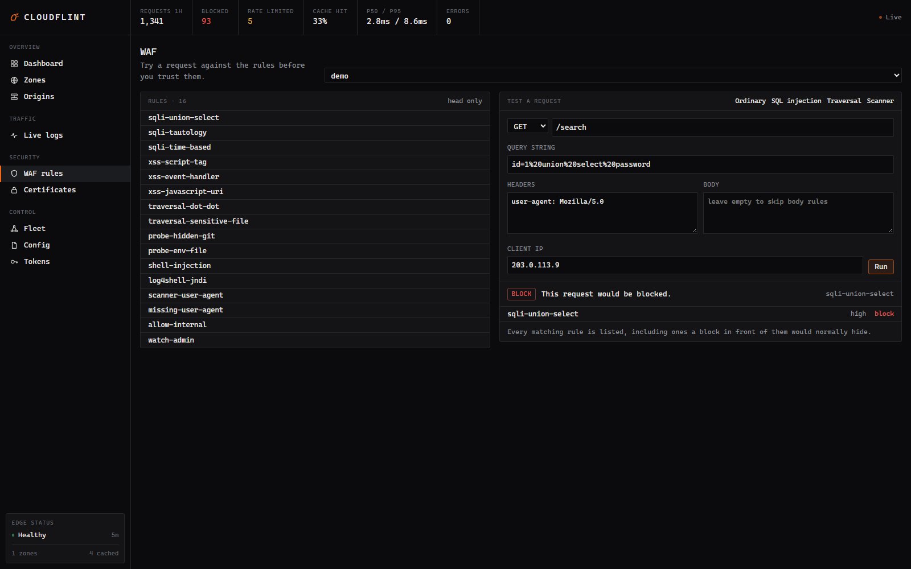Select the probe-hidden-git rule
Viewport: 911px width, 569px height.
coord(315,236)
